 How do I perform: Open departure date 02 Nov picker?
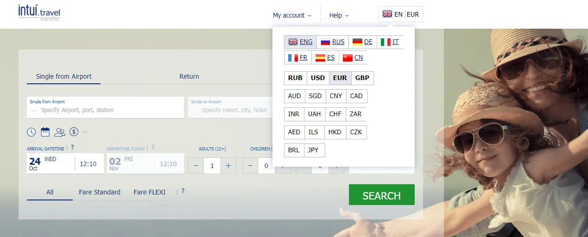[131, 163]
